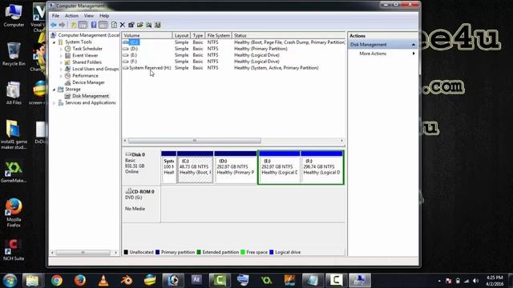
Task: Click the green folder Open toolbar icon
Action: (140, 25)
